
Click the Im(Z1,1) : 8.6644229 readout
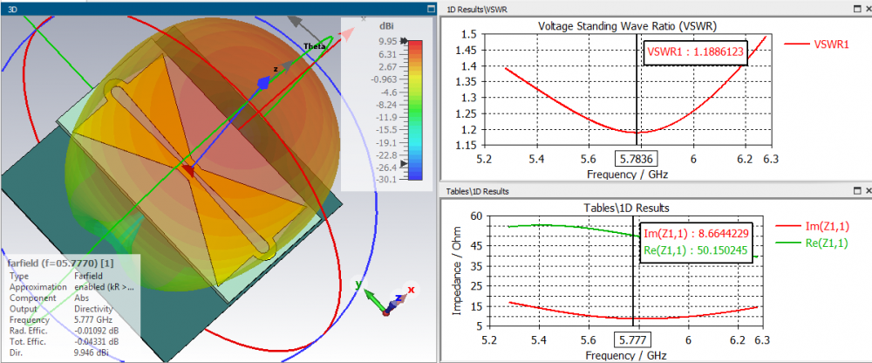696,235
